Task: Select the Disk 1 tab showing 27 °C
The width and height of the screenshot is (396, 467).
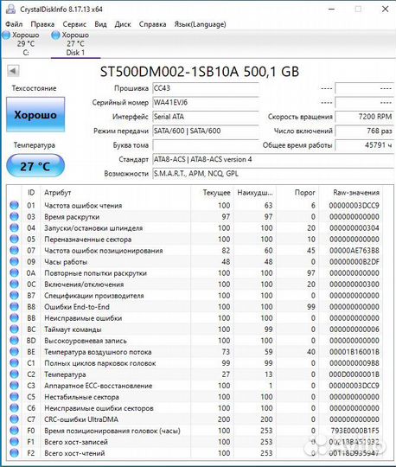Action: (75, 44)
